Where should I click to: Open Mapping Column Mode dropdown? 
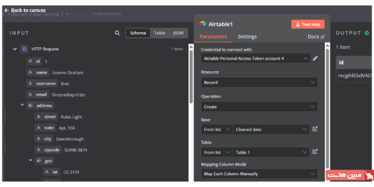point(259,174)
